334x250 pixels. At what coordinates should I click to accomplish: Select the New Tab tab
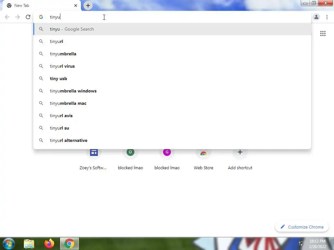coord(42,6)
